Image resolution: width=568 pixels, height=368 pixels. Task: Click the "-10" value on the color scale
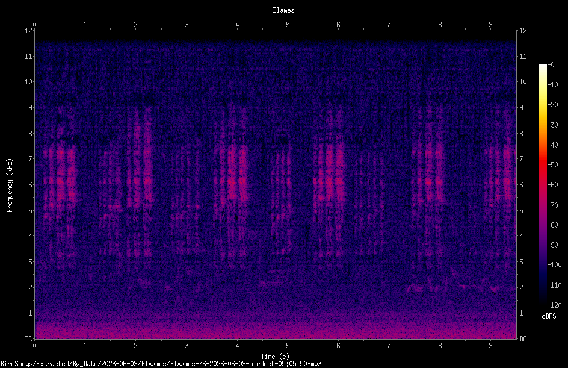pyautogui.click(x=552, y=85)
